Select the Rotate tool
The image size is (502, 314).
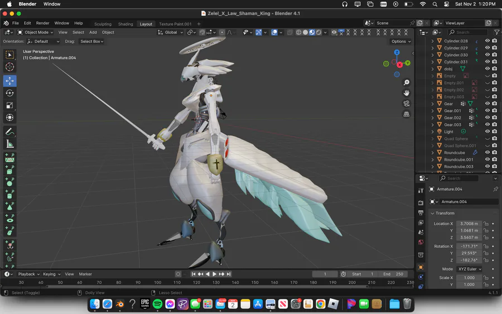pos(9,93)
